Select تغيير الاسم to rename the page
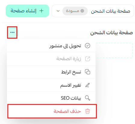Image resolution: width=135 pixels, height=124 pixels. [51, 85]
